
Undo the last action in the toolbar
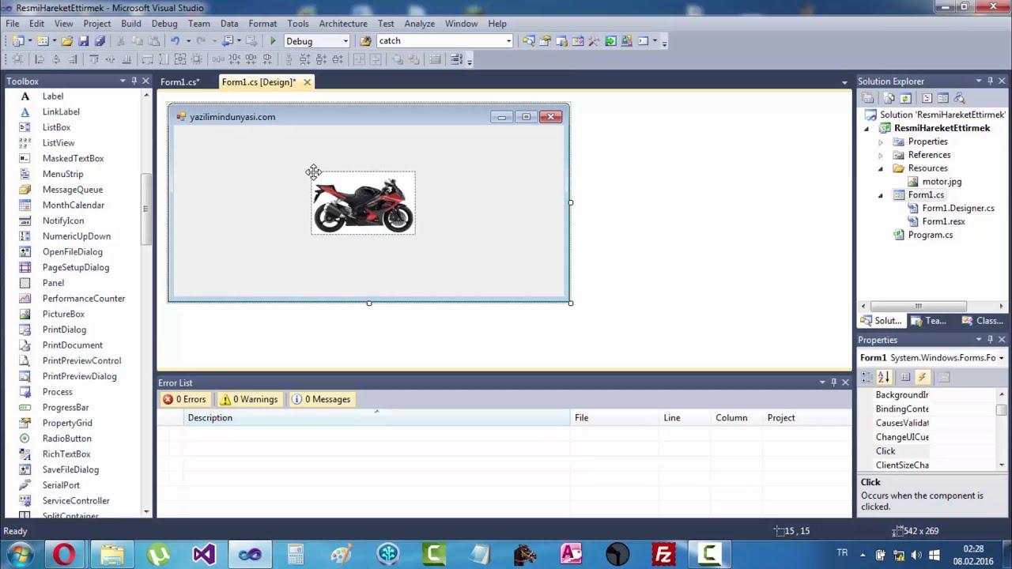175,41
